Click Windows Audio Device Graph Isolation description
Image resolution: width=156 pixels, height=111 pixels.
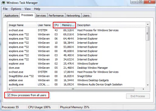[100, 84]
